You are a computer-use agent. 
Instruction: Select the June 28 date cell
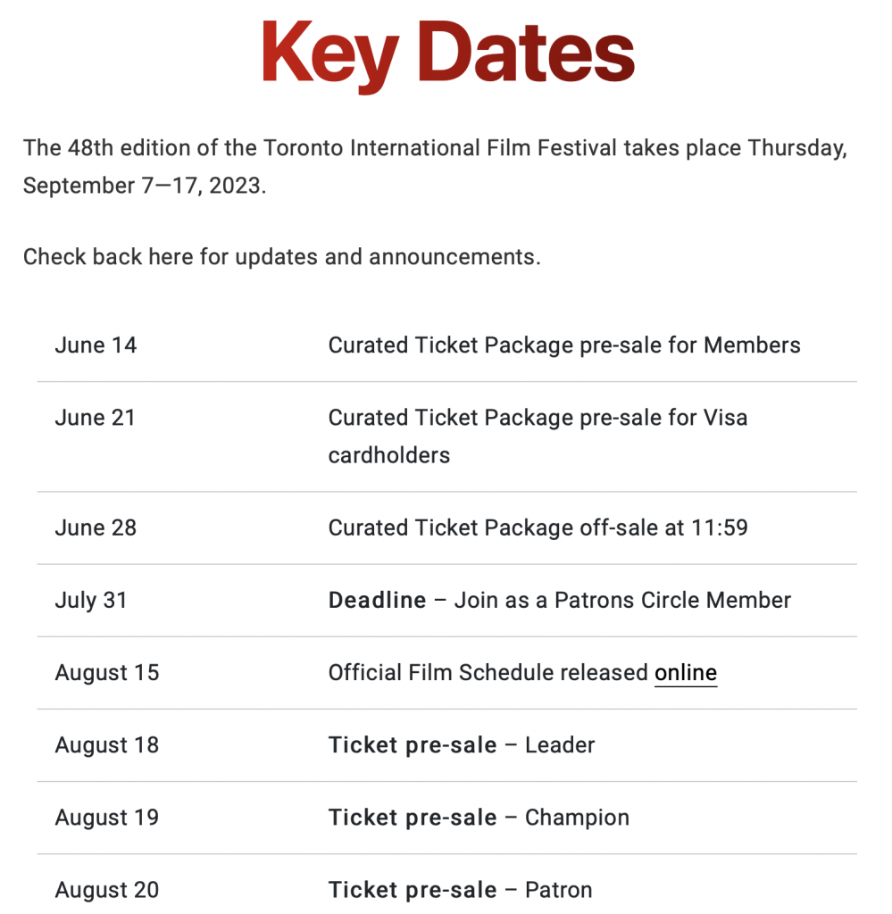[x=96, y=528]
